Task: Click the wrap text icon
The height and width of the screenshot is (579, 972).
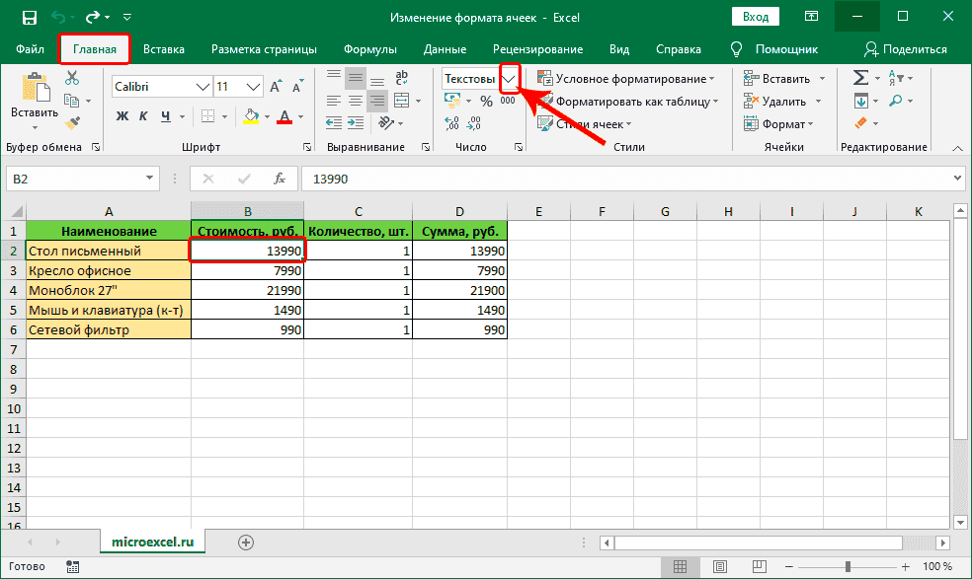Action: pyautogui.click(x=402, y=76)
